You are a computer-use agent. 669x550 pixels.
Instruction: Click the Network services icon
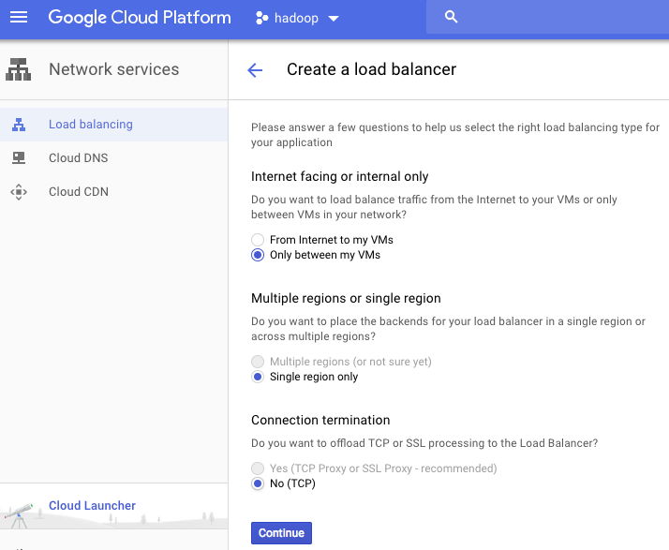tap(19, 69)
